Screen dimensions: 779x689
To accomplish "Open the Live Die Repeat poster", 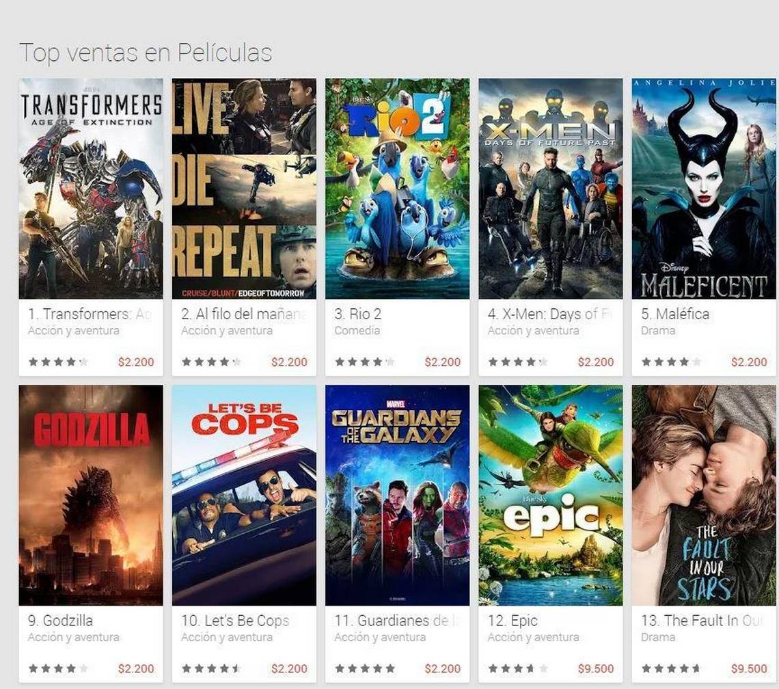I will click(244, 189).
